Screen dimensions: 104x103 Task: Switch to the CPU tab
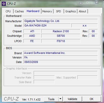[8, 11]
